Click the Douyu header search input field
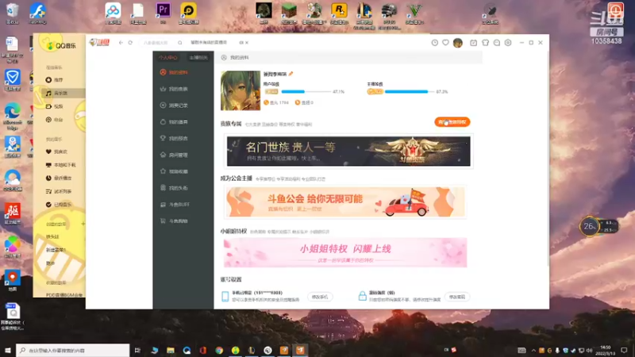Screen dimensions: 635x357 (158, 43)
